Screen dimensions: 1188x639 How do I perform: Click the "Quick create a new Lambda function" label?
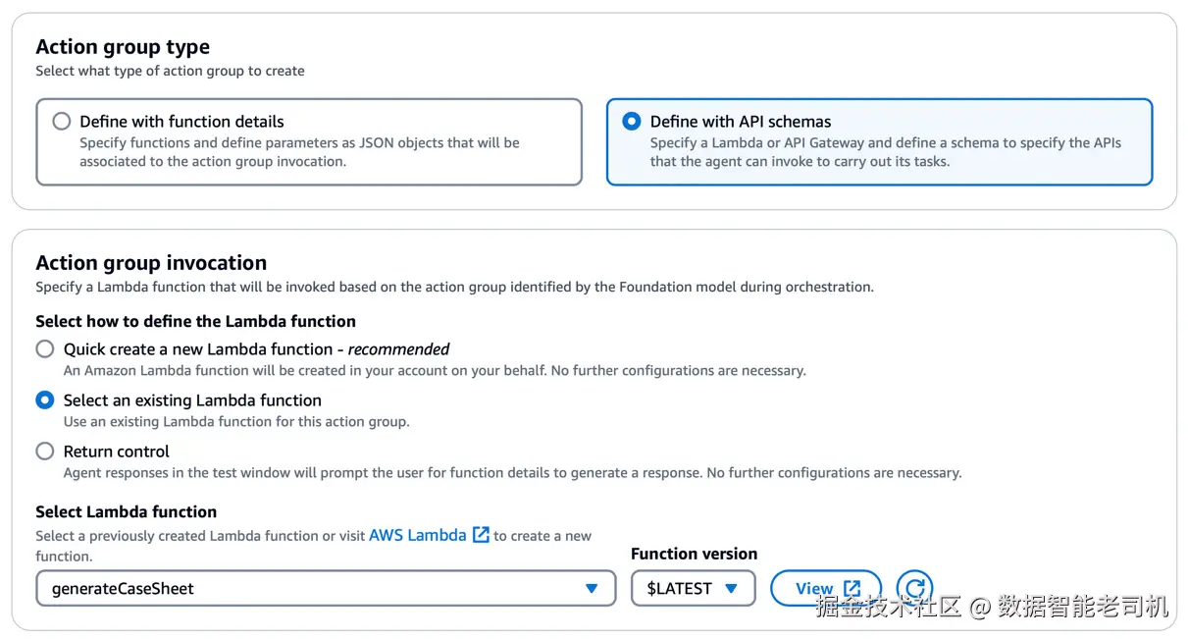click(198, 349)
